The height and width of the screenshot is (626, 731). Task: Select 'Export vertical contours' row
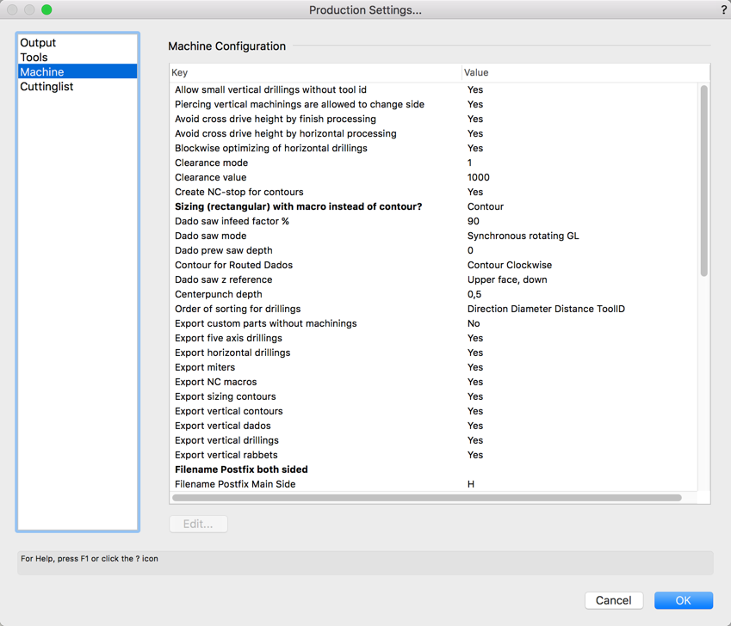click(434, 411)
